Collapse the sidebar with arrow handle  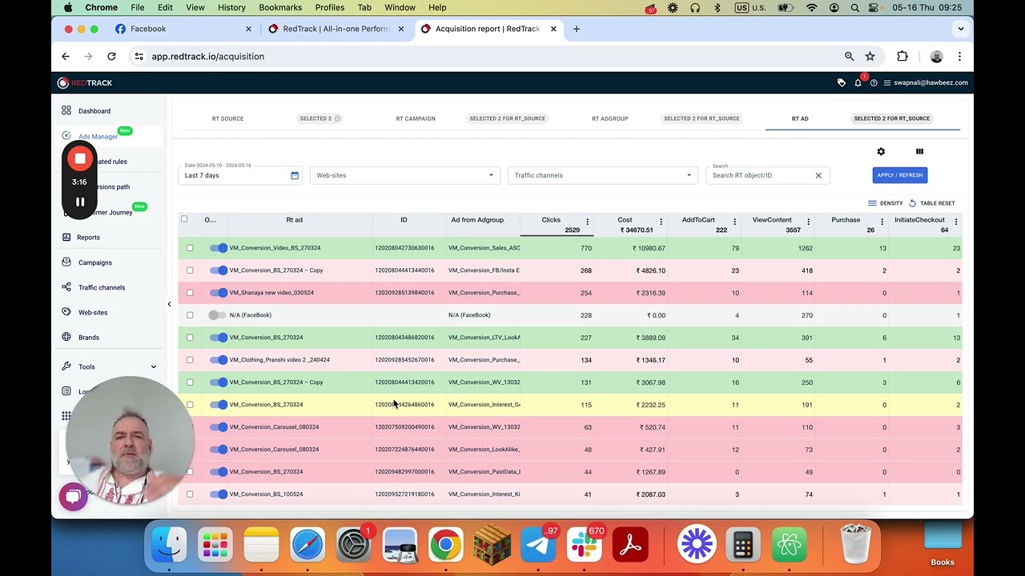pyautogui.click(x=169, y=304)
